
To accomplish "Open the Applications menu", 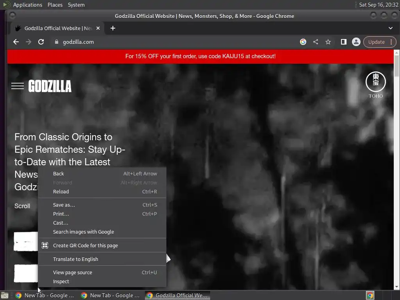I will 28,5.
